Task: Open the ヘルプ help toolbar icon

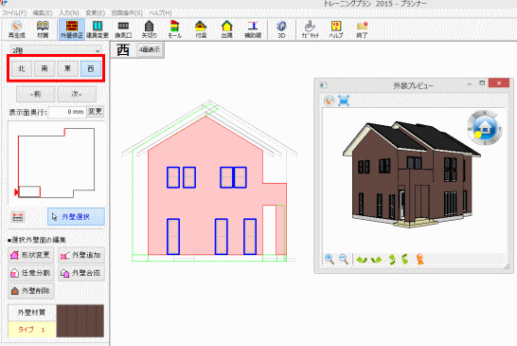Action: 335,29
